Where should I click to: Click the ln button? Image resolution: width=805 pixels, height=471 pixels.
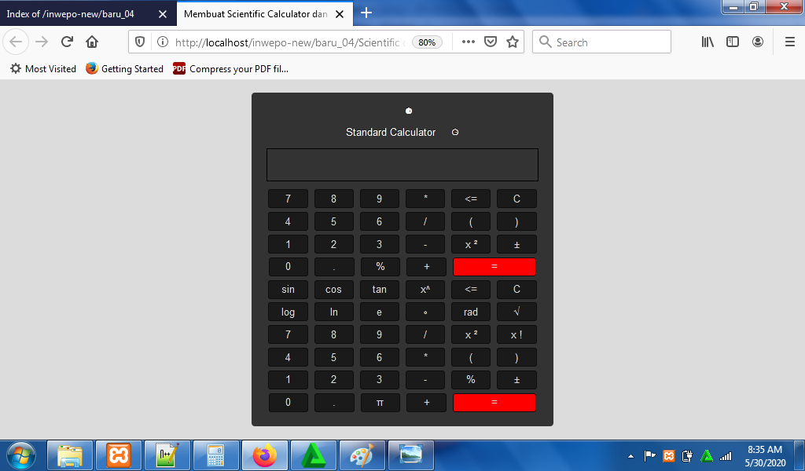coord(333,312)
